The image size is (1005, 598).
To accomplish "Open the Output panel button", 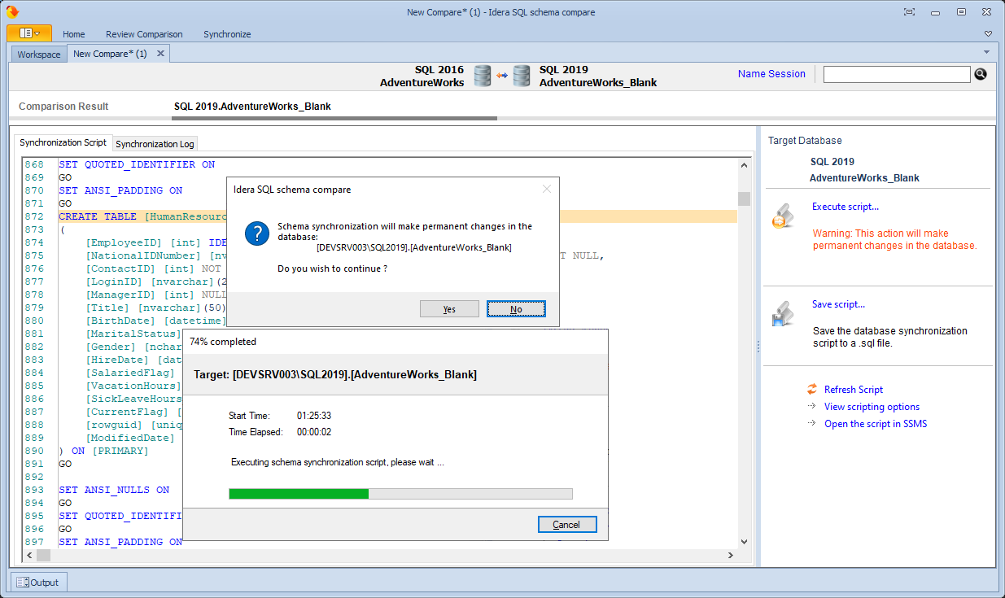I will [38, 583].
